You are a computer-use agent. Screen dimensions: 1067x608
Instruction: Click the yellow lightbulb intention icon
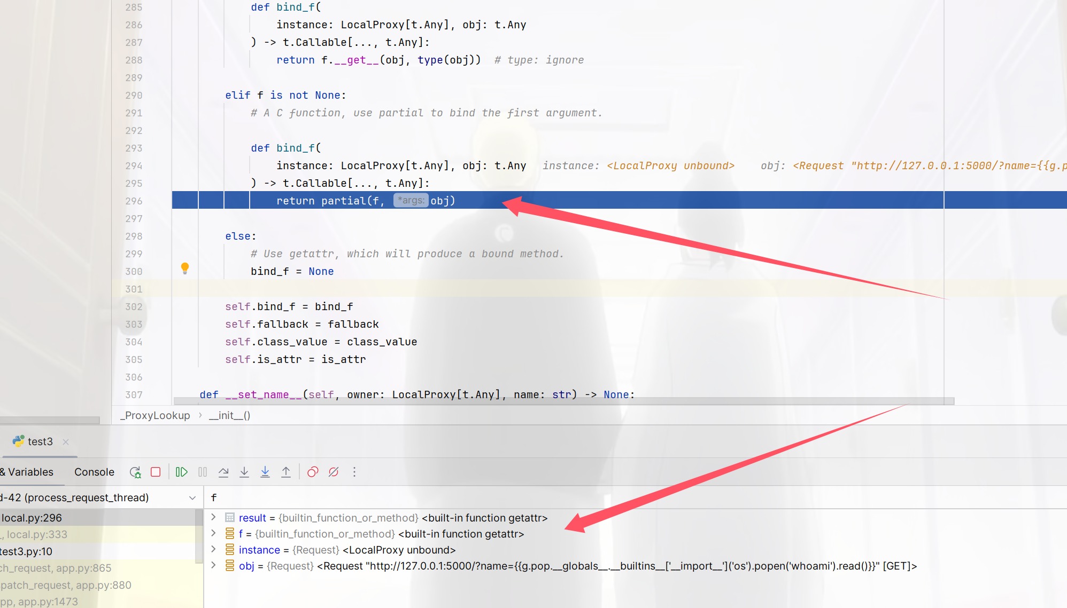click(185, 268)
